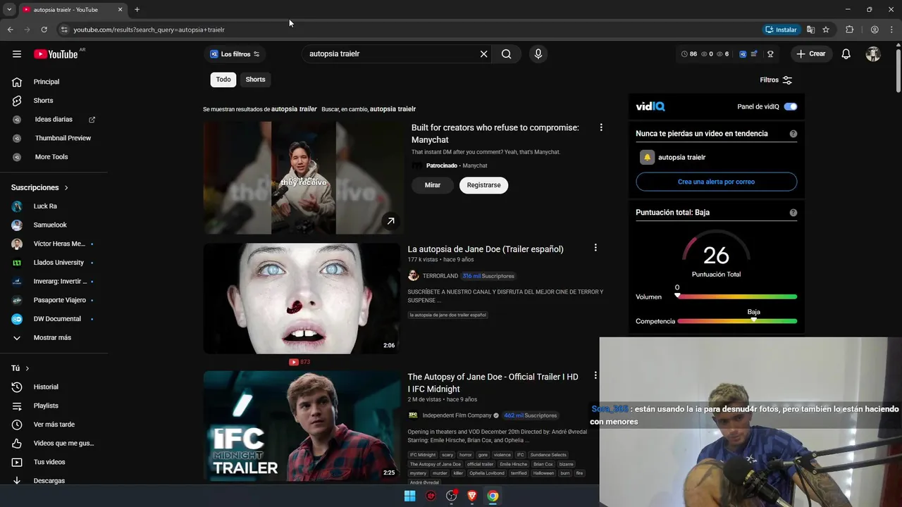This screenshot has width=902, height=507.
Task: Open Los filtros vidIQ dropdown
Action: point(235,54)
